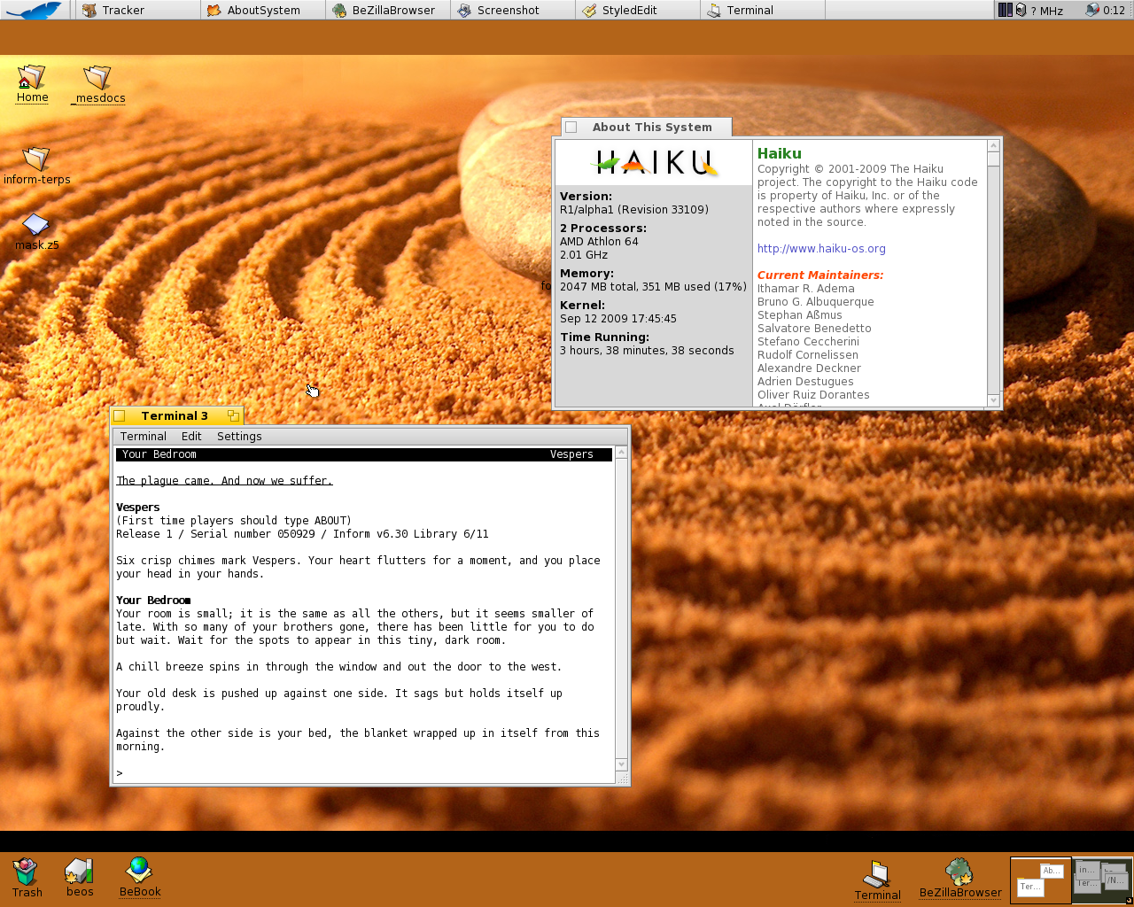
Task: Click the memory usage '2047 MB total' line
Action: coord(653,287)
